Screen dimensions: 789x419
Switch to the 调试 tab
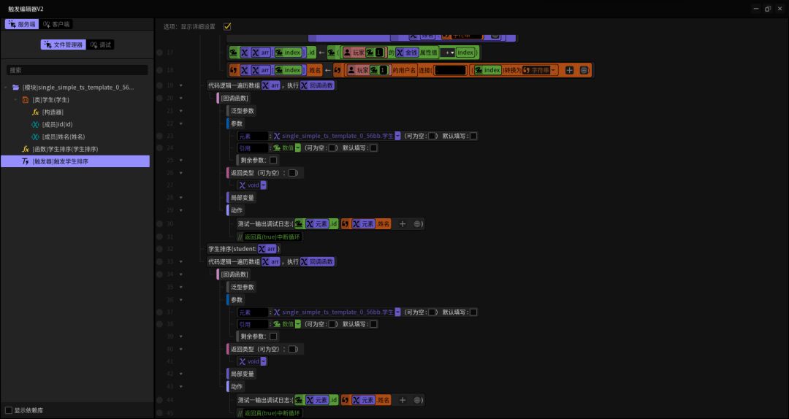(x=101, y=45)
